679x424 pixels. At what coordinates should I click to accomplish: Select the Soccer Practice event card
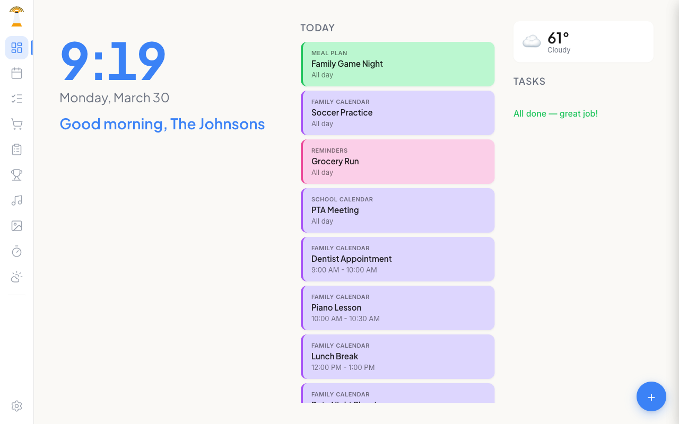tap(398, 113)
